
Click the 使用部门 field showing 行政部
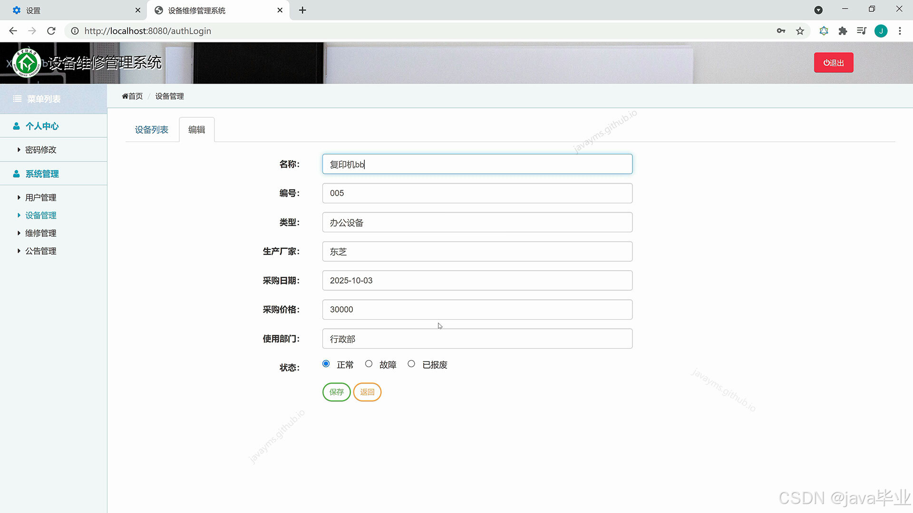point(477,339)
